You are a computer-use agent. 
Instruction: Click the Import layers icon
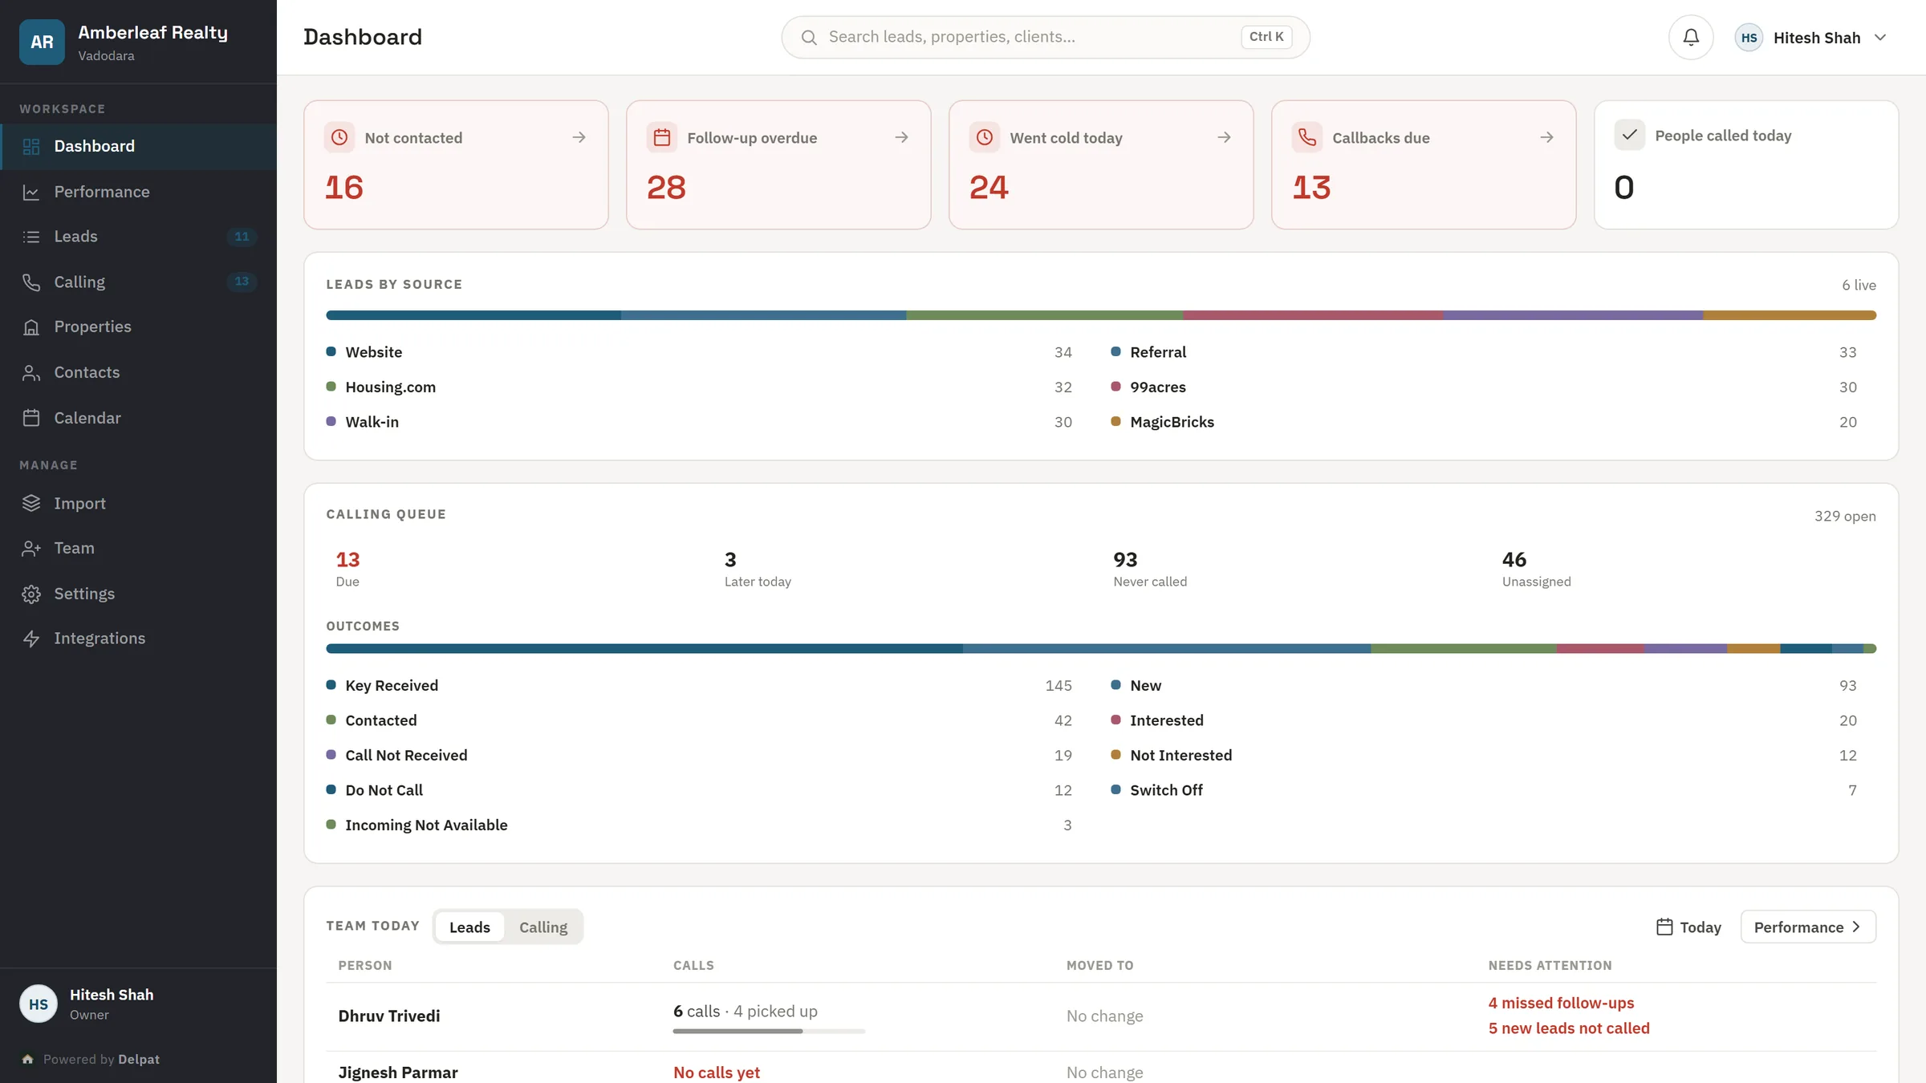[31, 503]
